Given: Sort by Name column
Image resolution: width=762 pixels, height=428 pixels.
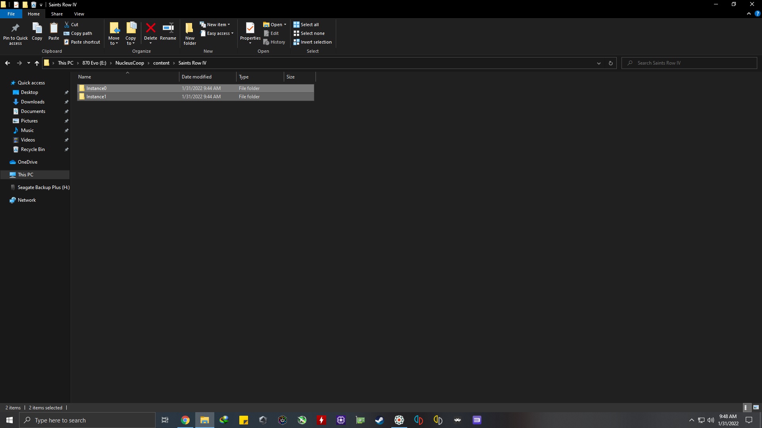Looking at the screenshot, I should click(x=127, y=77).
